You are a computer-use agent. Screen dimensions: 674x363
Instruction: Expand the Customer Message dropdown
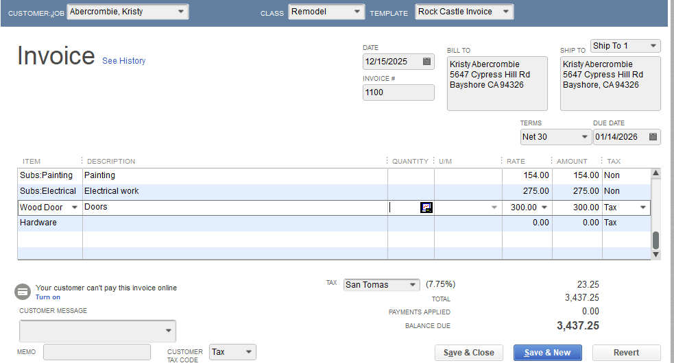(168, 331)
